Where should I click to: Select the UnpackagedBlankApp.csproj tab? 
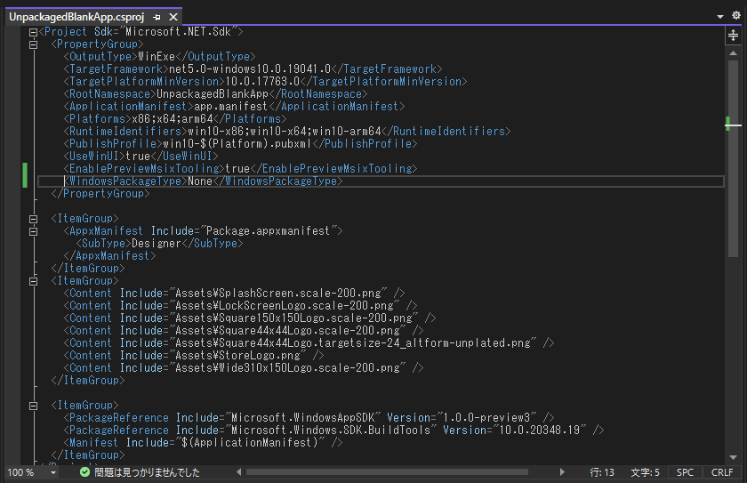(76, 17)
